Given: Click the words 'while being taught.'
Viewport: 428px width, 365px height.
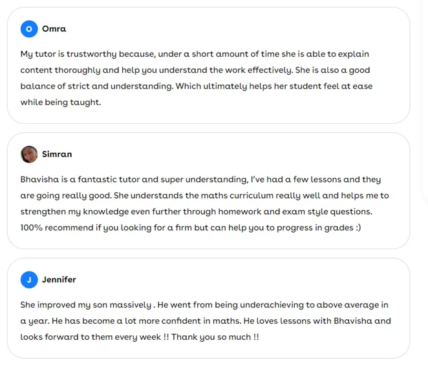Looking at the screenshot, I should pos(61,103).
